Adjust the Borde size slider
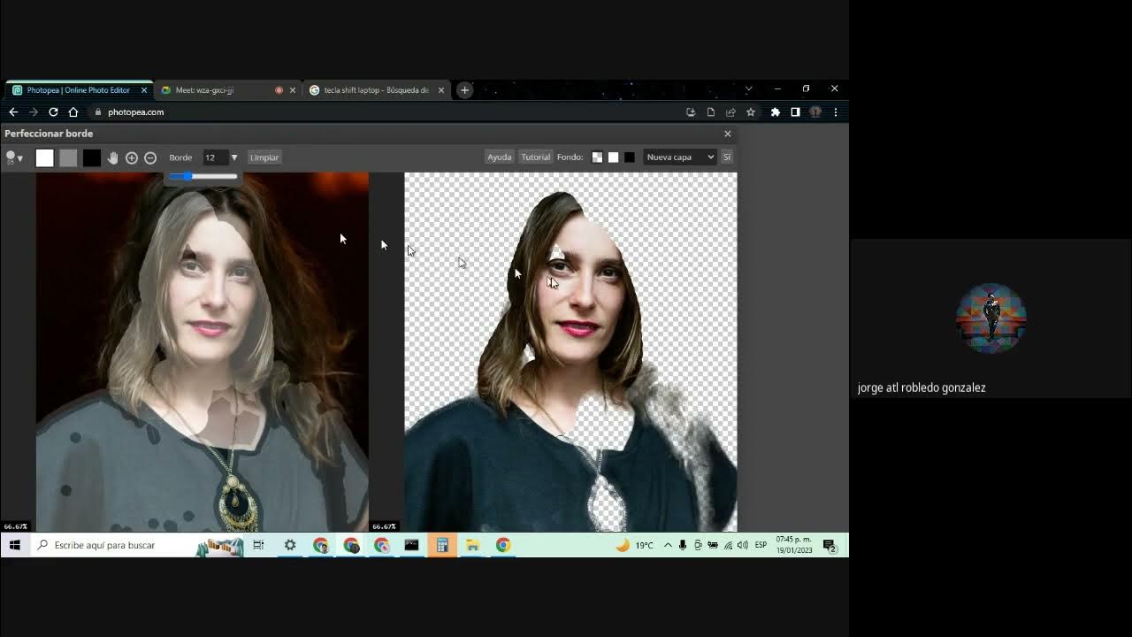The image size is (1132, 637). point(203,176)
